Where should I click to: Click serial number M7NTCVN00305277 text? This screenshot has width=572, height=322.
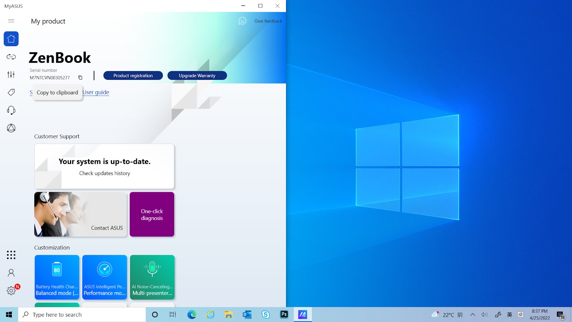pos(50,78)
